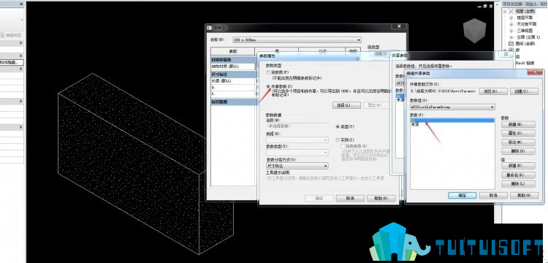Viewport: 548px width, 263px height.
Task: Select the 长度 (默认) parameter row
Action: (233, 80)
